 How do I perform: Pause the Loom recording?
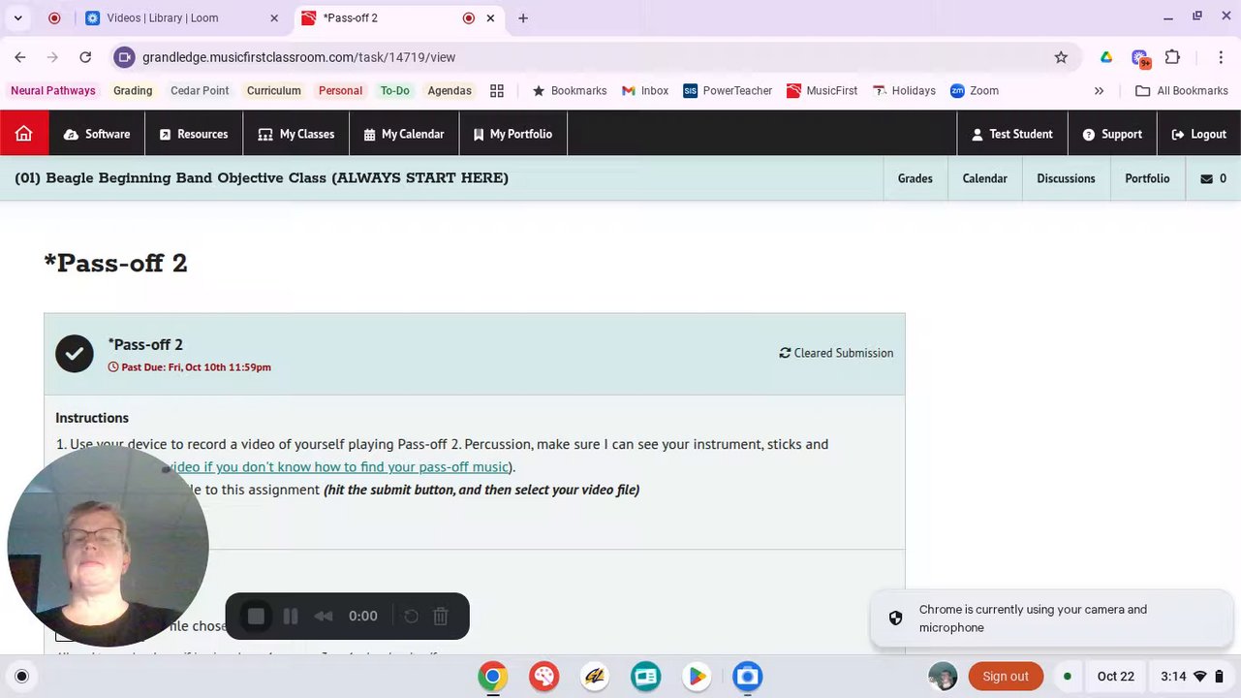pos(290,616)
